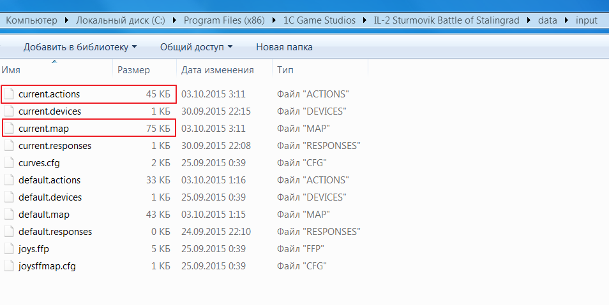Go to Program Files (x86) breadcrumb
This screenshot has width=609, height=305.
(224, 20)
